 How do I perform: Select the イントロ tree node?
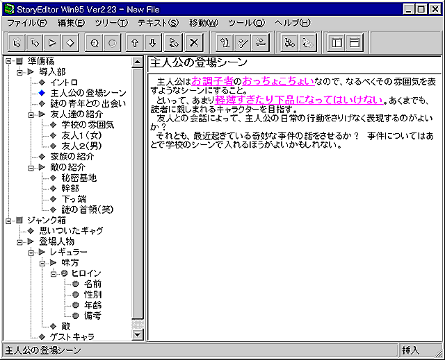(x=64, y=83)
